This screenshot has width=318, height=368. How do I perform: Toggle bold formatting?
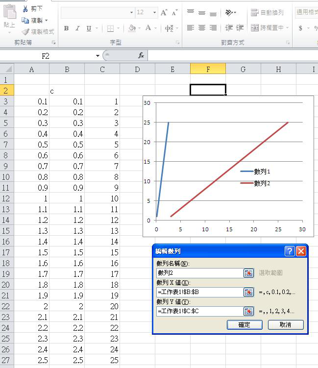coord(67,28)
